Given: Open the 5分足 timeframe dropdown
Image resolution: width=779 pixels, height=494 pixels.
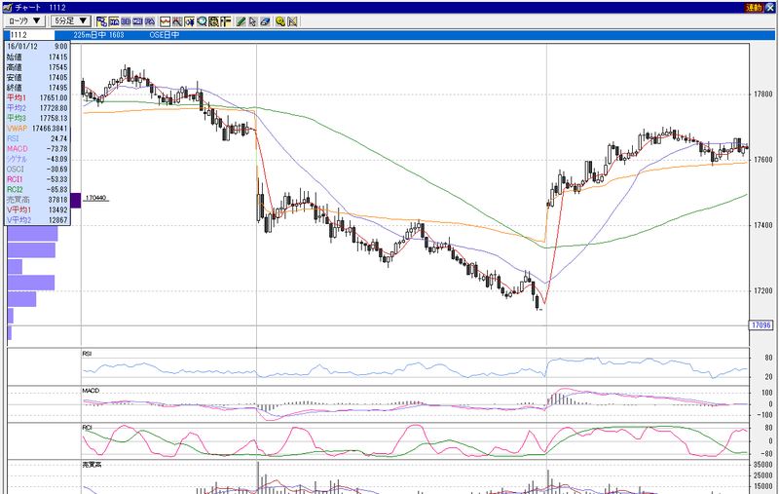Looking at the screenshot, I should [x=70, y=20].
